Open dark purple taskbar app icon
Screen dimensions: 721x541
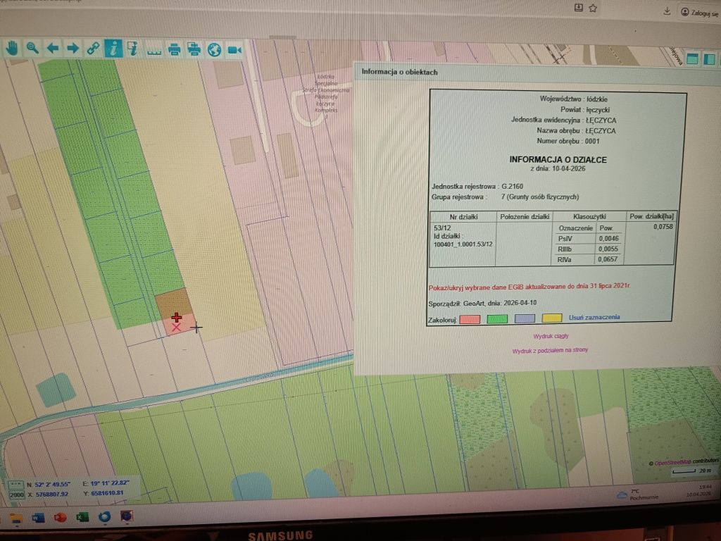(127, 516)
